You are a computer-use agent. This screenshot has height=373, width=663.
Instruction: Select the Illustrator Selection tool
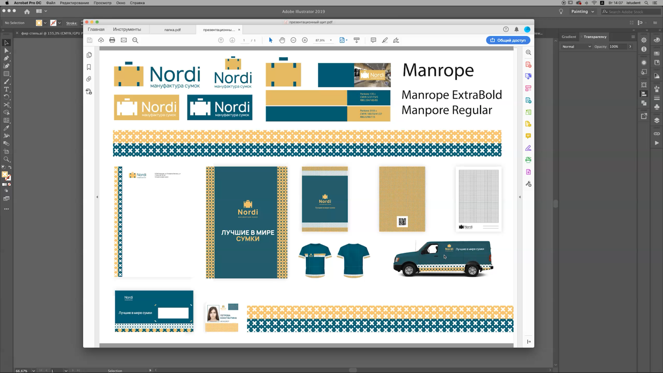click(x=6, y=43)
